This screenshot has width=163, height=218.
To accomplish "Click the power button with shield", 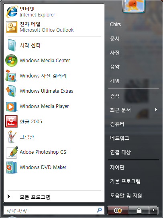I will tap(118, 210).
